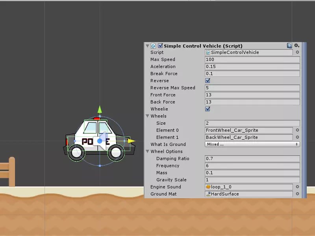Image resolution: width=315 pixels, height=236 pixels.
Task: Toggle the Wheelie checkbox
Action: [x=208, y=109]
